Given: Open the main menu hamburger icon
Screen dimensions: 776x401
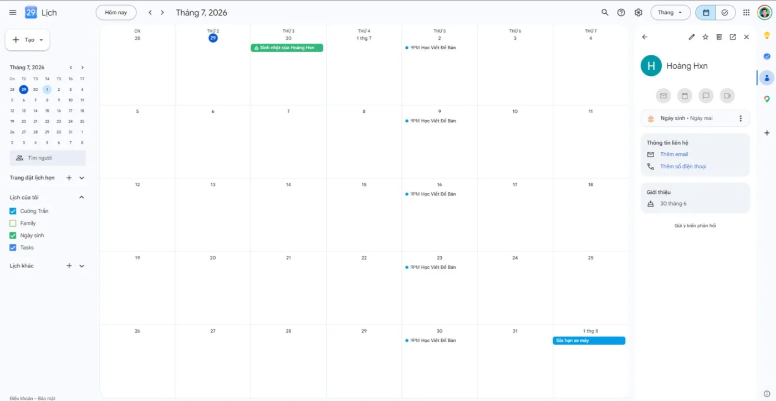Looking at the screenshot, I should (x=13, y=12).
